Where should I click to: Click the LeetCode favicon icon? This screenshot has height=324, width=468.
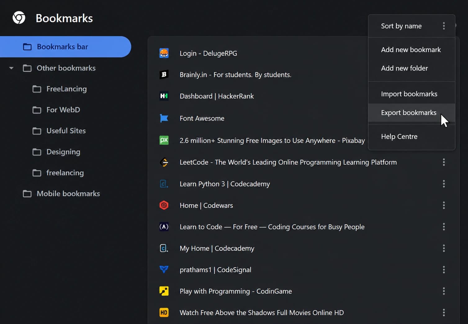point(164,162)
